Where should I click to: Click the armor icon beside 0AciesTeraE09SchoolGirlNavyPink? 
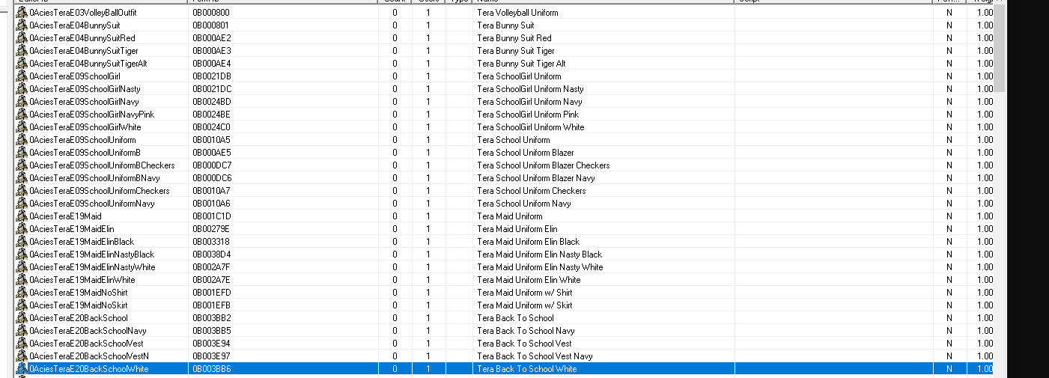tap(21, 115)
